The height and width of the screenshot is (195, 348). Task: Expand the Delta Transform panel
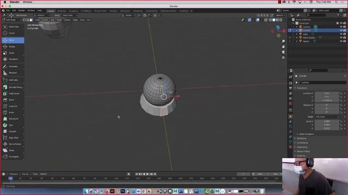[x=306, y=134]
